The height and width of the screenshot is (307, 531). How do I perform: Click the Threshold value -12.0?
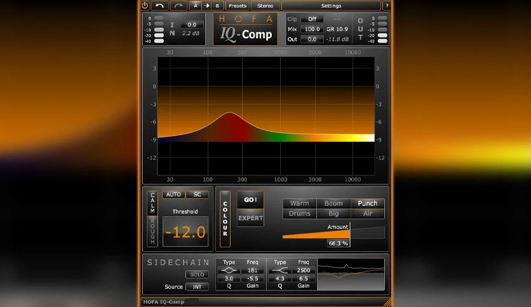tap(185, 232)
